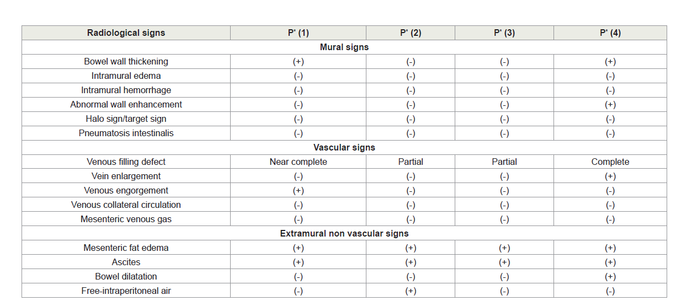The image size is (676, 306).
Task: Select the Venous collateral circulation label
Action: pos(126,205)
